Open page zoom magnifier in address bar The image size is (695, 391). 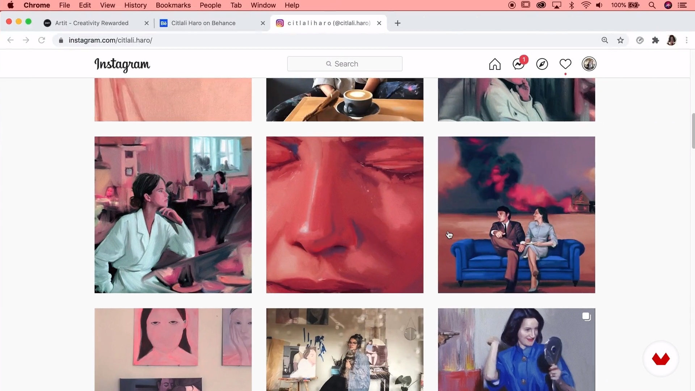click(605, 40)
